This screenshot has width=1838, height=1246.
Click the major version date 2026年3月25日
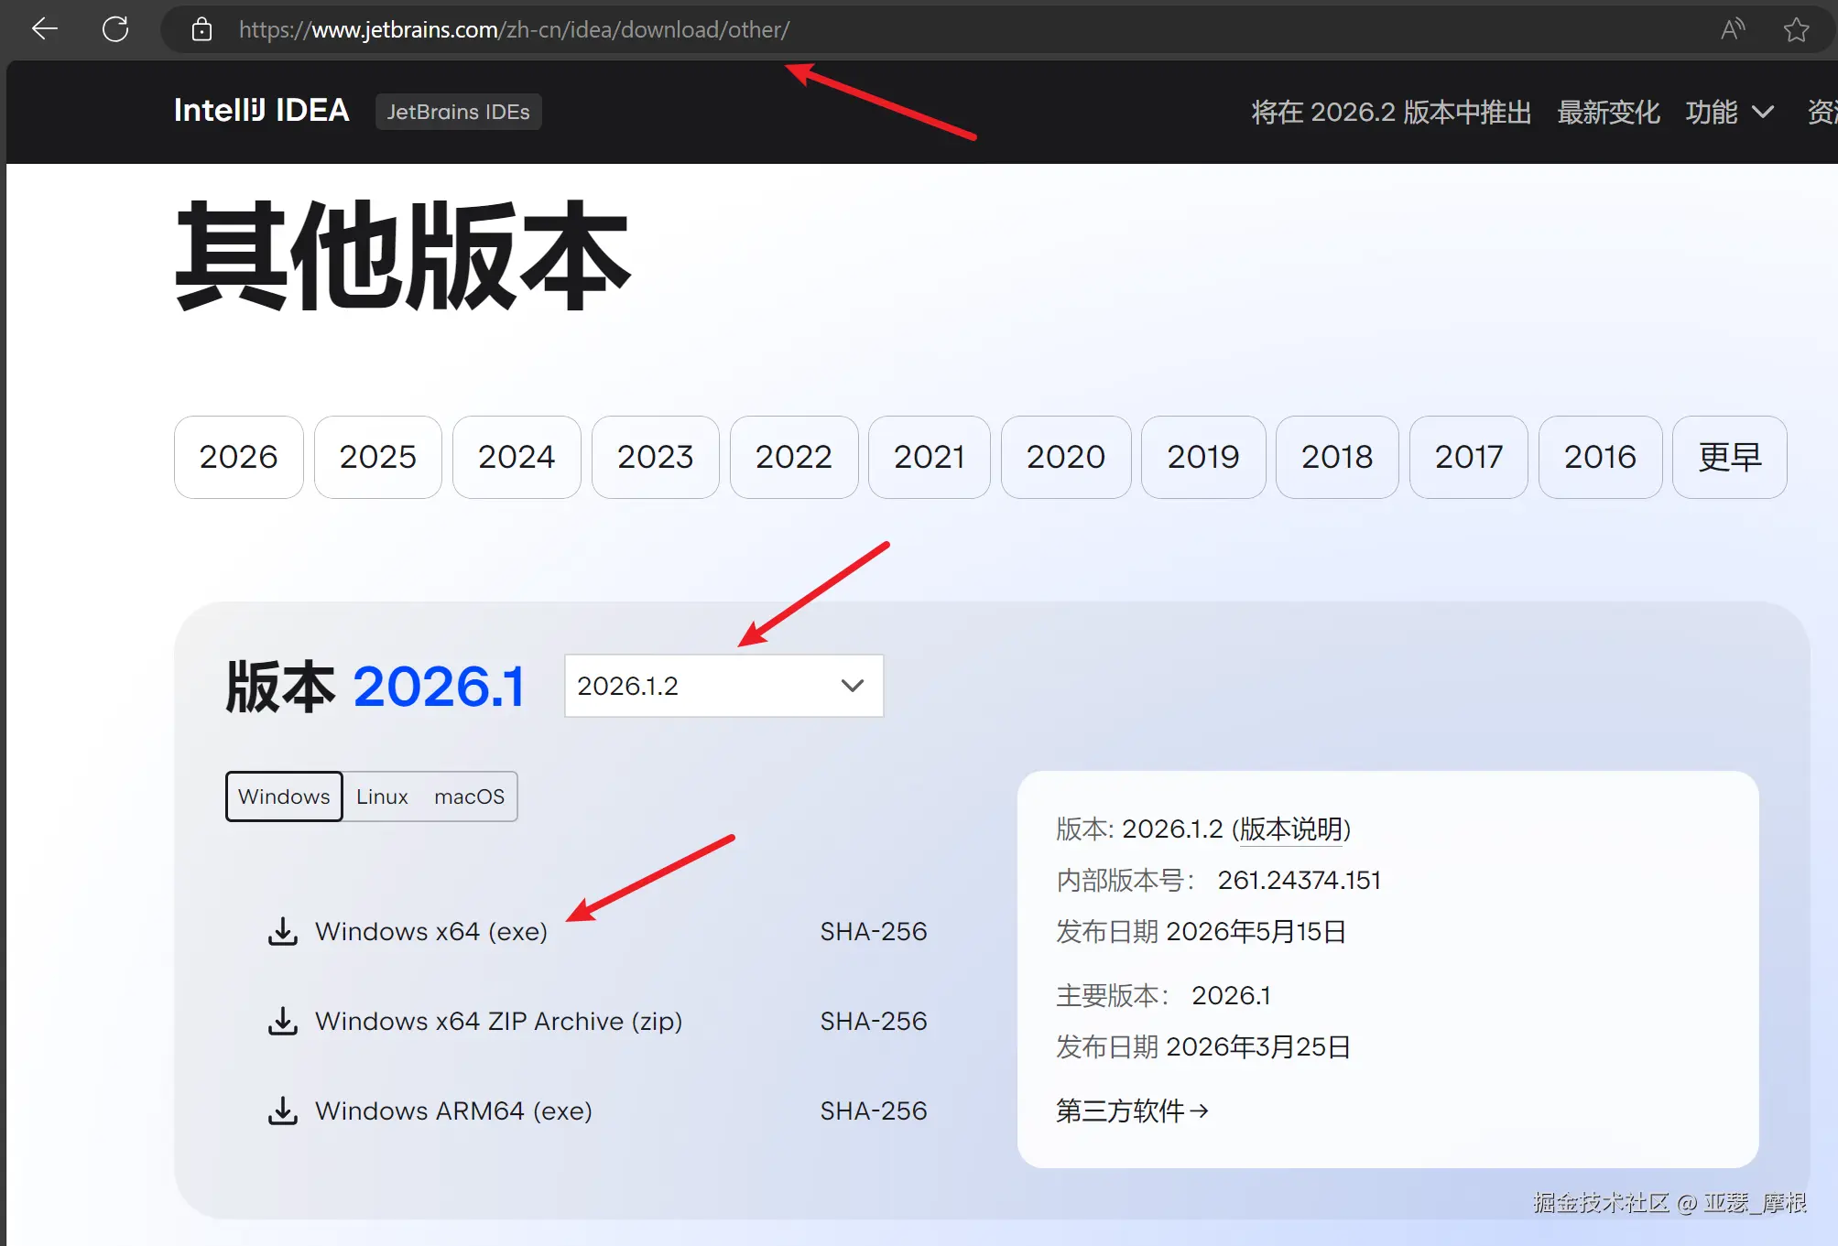pos(1258,1046)
